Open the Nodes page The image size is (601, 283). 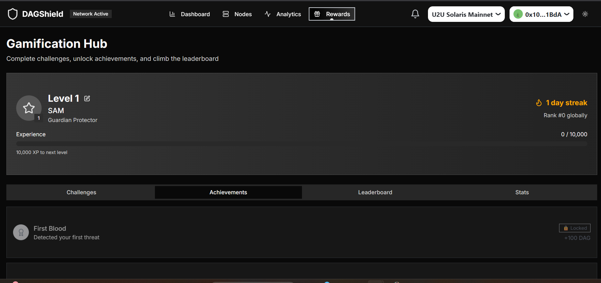237,14
